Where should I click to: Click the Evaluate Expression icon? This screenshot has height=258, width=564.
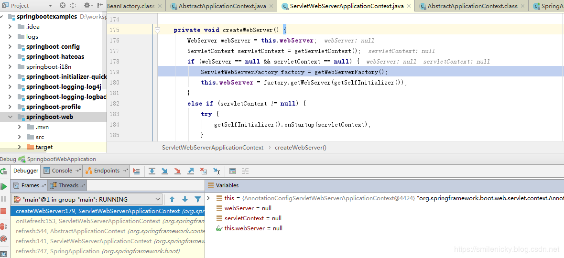232,172
